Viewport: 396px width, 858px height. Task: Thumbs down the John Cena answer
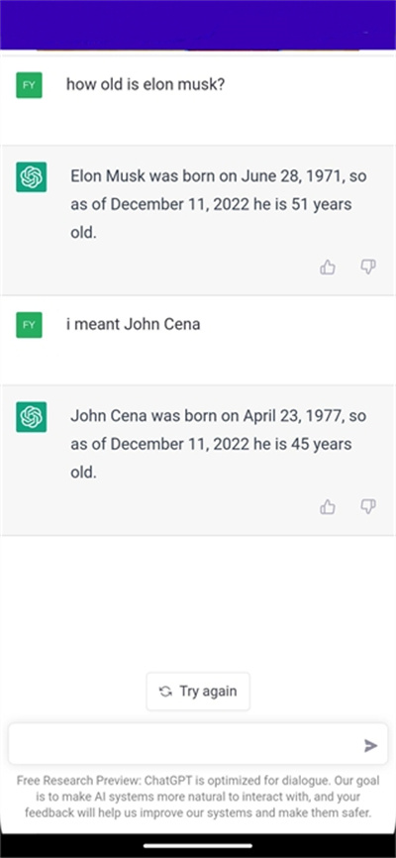coord(368,506)
